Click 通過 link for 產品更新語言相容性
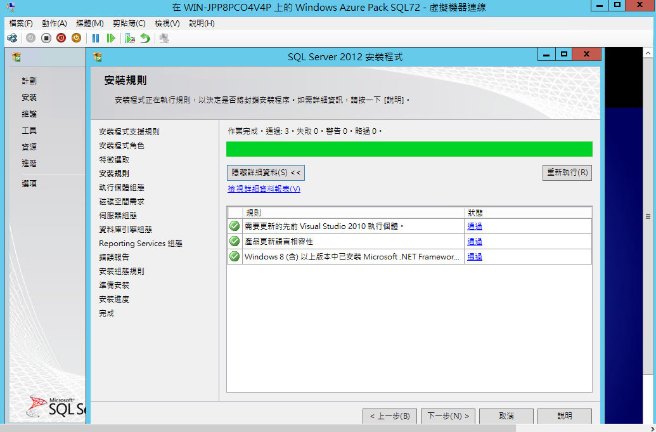 [x=475, y=242]
